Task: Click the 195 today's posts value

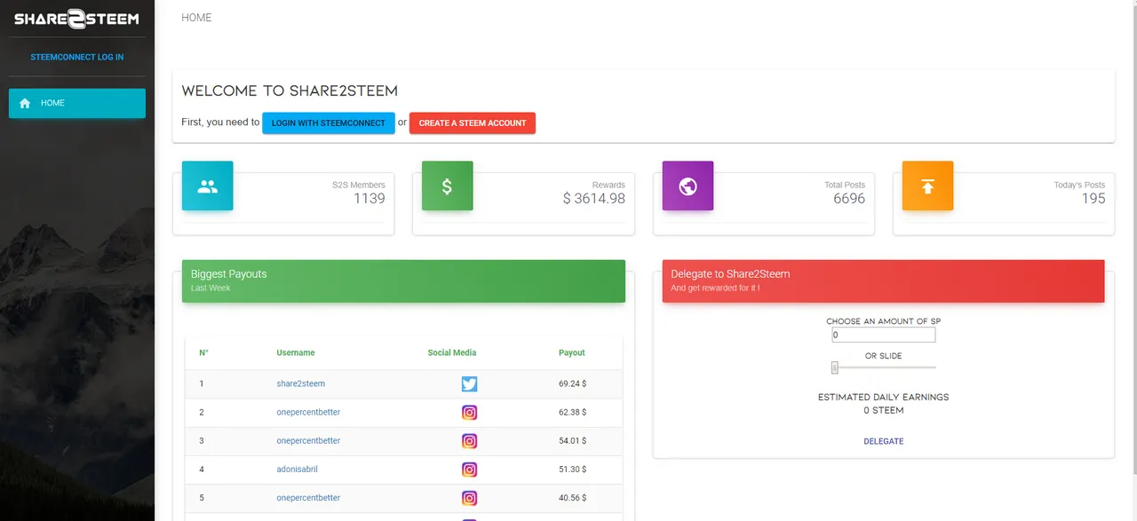Action: pyautogui.click(x=1093, y=199)
